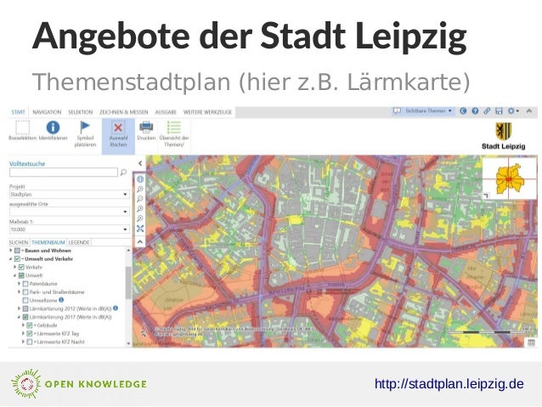Screen dimensions: 542x407
Task: Uncheck Lärmwerte KFZ Tag checkbox
Action: [x=30, y=334]
